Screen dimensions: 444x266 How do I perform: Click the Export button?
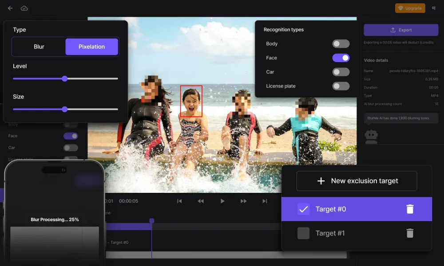[x=401, y=30]
